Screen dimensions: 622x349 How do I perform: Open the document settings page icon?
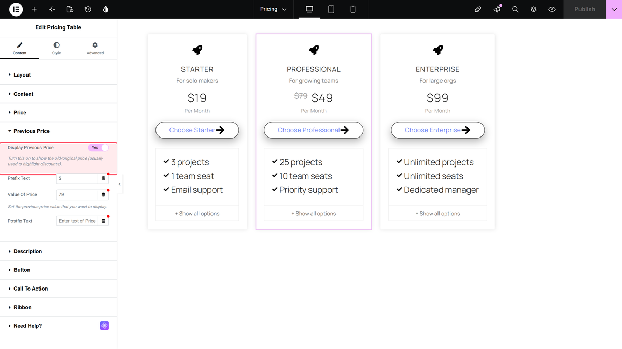70,9
